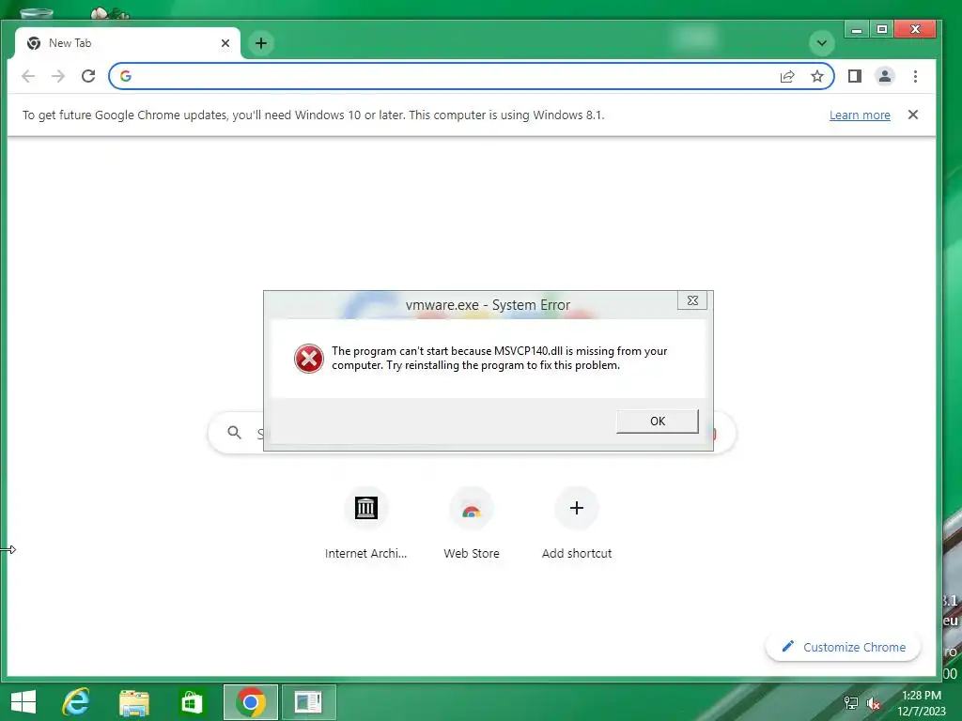This screenshot has height=721, width=962.
Task: Launch Internet Explorer from taskbar
Action: (76, 702)
